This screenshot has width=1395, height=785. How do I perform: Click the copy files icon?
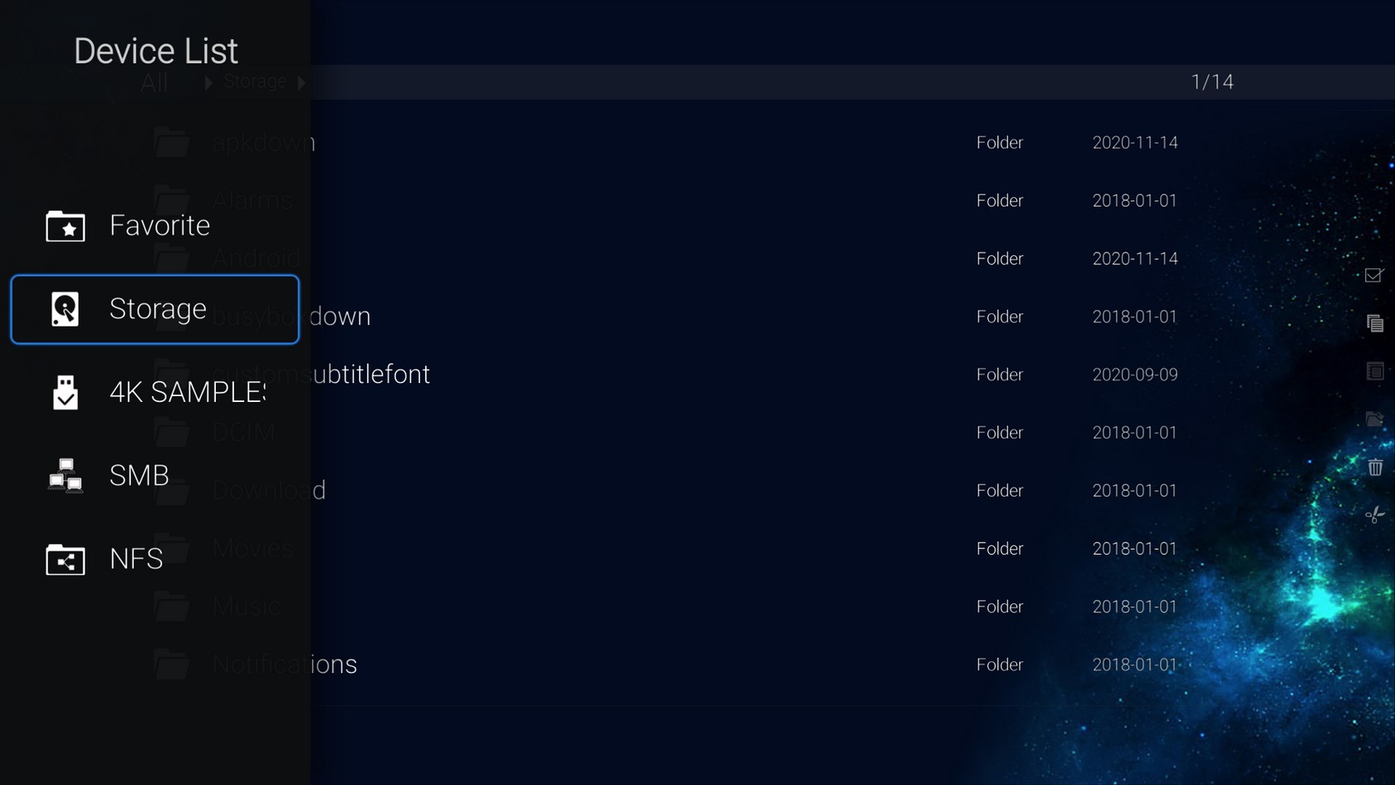pos(1375,323)
